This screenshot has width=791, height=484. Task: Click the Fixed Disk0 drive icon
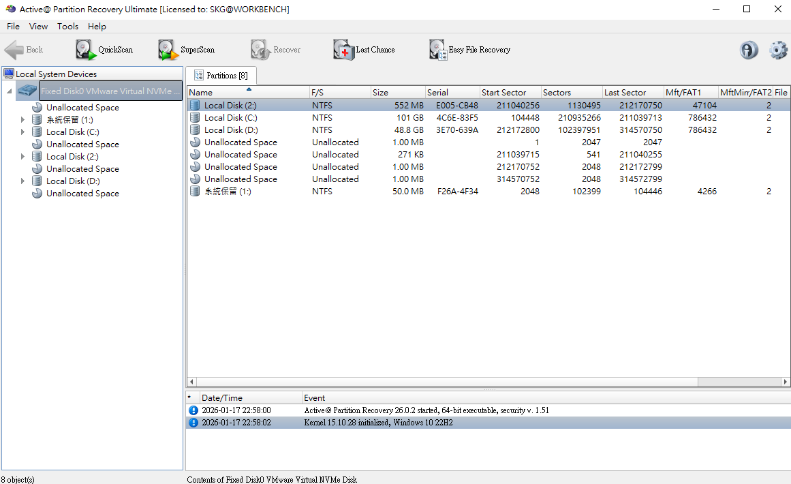click(27, 91)
